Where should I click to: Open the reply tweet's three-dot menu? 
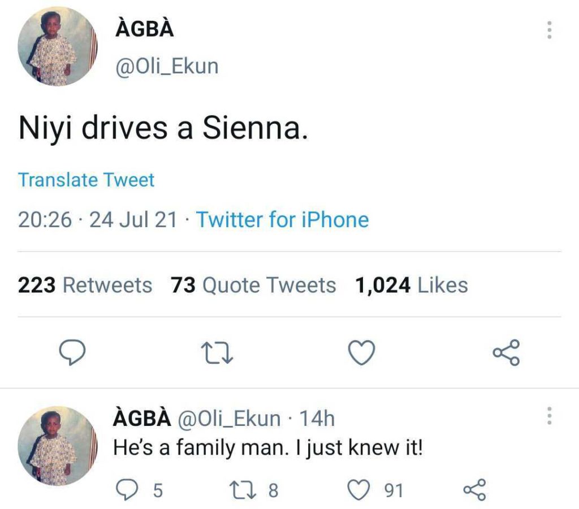tap(548, 417)
